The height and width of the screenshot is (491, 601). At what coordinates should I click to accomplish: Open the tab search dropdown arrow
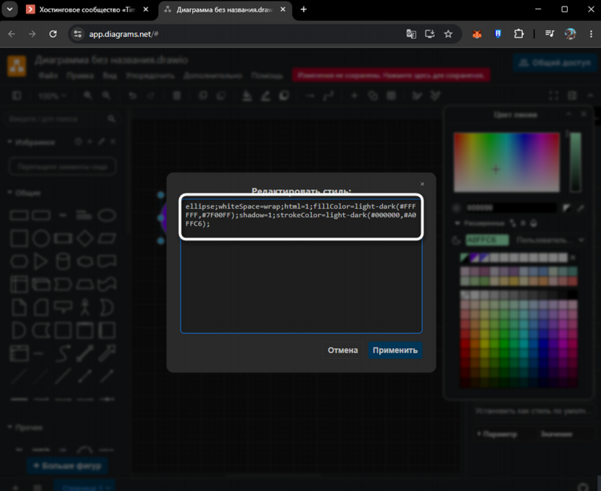pos(9,9)
